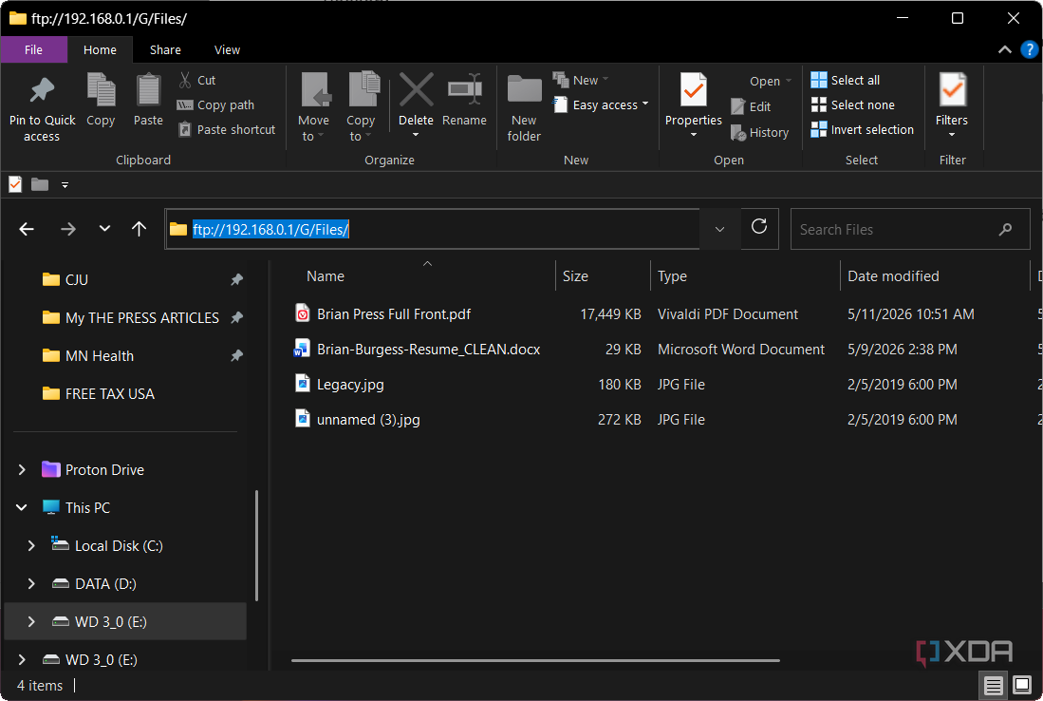Sort by the Name column header
The image size is (1043, 701).
326,276
